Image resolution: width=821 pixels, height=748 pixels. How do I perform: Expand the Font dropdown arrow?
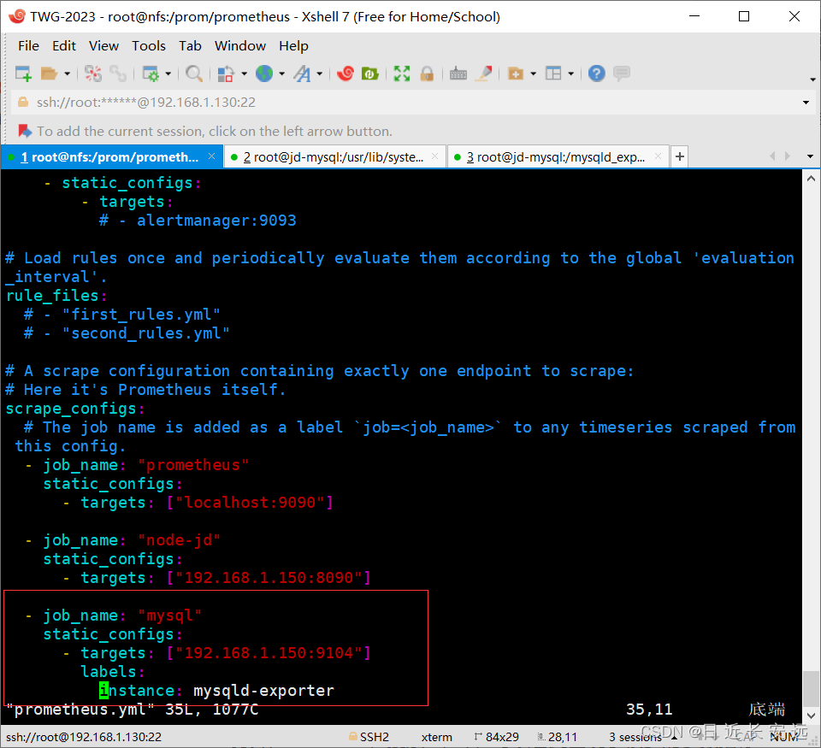coord(319,74)
